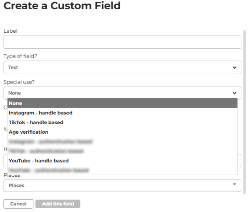
Task: Click the vertical scrollbar of the form
Action: click(x=244, y=111)
